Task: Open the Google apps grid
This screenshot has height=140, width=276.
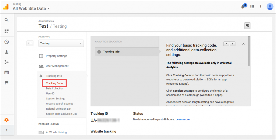Action: 252,7
